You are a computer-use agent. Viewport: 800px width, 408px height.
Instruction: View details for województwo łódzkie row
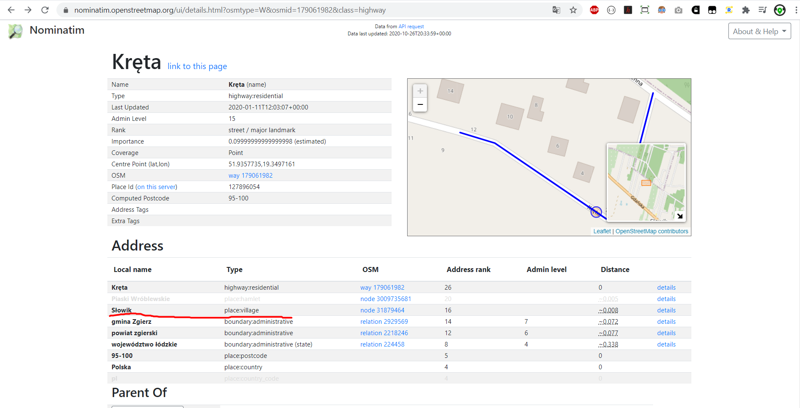point(667,344)
